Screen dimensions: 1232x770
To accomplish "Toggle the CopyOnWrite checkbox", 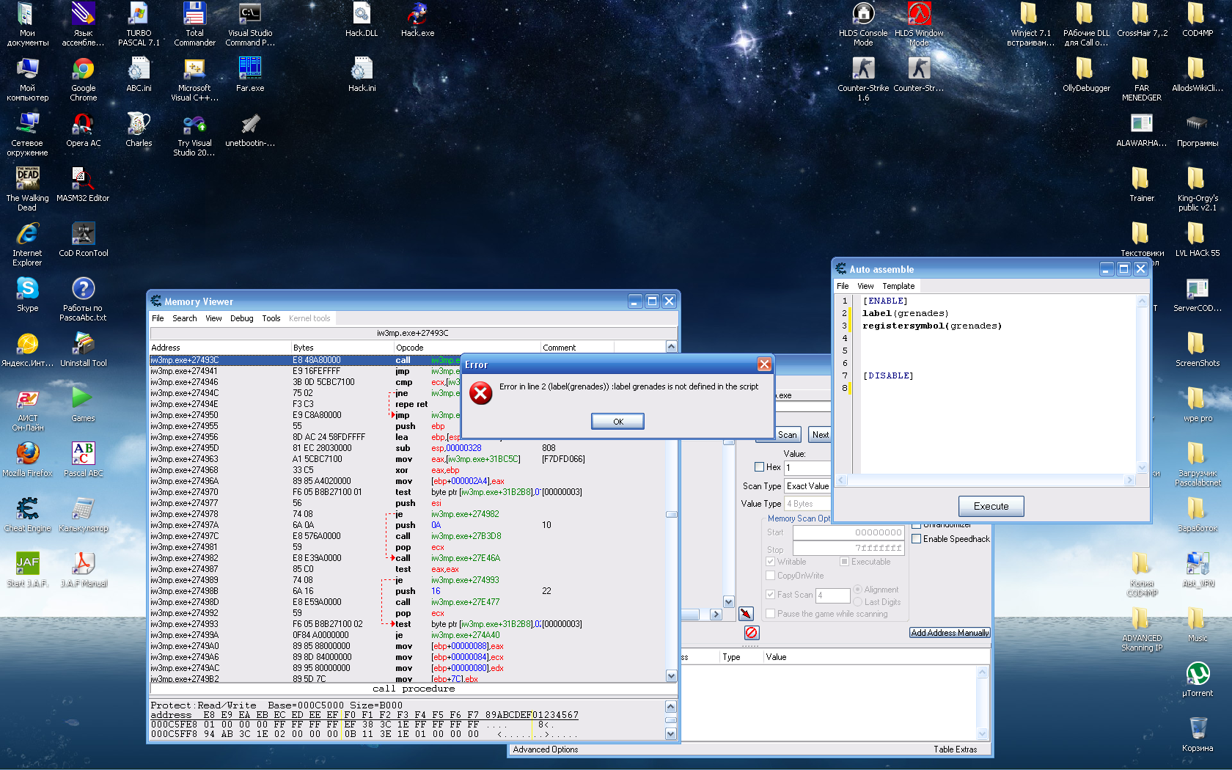I will 770,576.
